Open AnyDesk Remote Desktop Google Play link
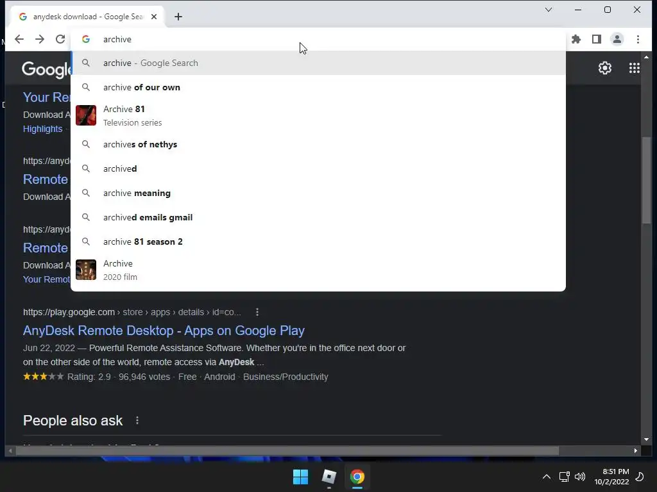This screenshot has width=657, height=492. click(x=164, y=331)
